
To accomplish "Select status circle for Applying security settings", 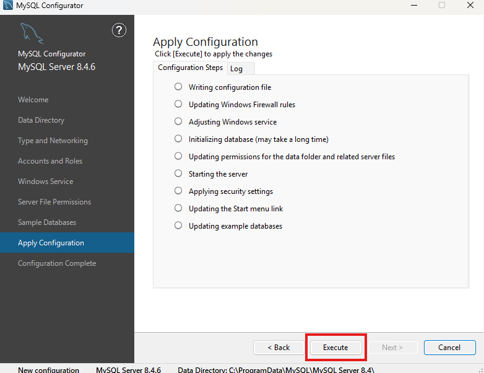I will [178, 190].
